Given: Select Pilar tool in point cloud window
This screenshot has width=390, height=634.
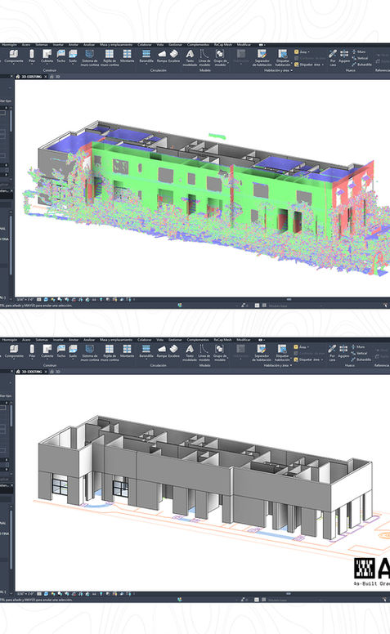Looking at the screenshot, I should 32,56.
